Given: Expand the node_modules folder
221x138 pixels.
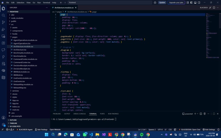Looking at the screenshot, I should (x=17, y=18).
